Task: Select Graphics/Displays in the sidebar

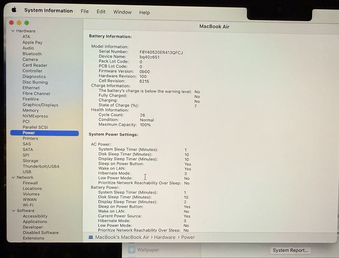Action: (x=41, y=105)
